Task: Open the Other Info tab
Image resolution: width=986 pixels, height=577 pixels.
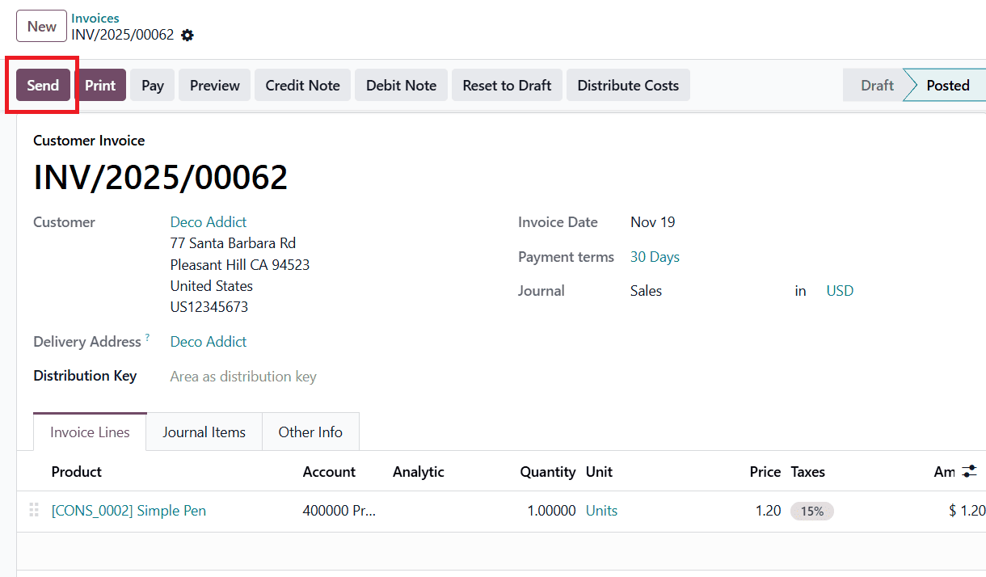Action: [x=310, y=432]
